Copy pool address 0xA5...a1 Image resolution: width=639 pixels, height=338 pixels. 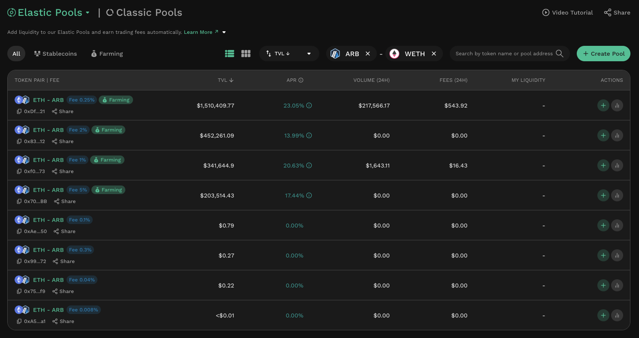(19, 321)
